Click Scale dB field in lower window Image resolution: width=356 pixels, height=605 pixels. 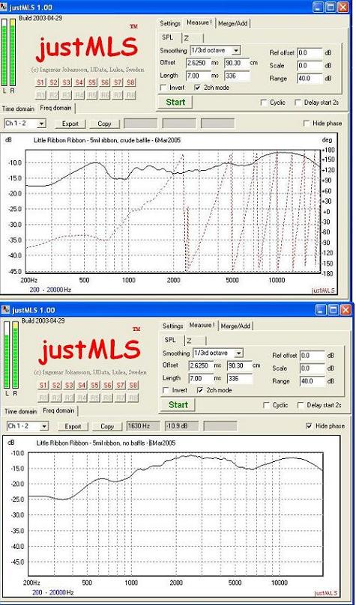[x=312, y=368]
